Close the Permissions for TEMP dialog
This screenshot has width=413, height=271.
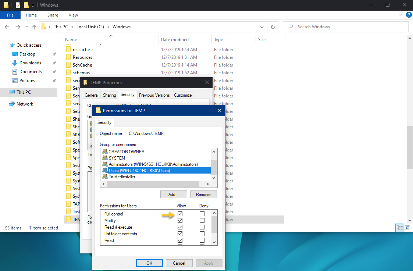(x=220, y=111)
